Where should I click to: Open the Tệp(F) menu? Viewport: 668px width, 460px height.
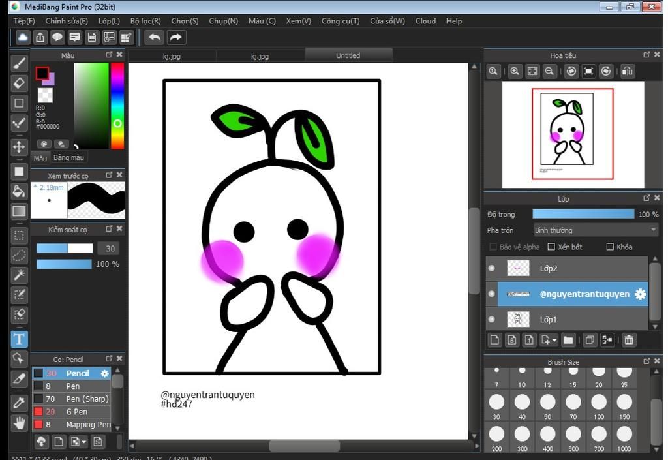coord(24,21)
